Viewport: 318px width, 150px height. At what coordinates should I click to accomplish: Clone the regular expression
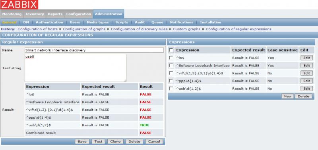click(115, 142)
